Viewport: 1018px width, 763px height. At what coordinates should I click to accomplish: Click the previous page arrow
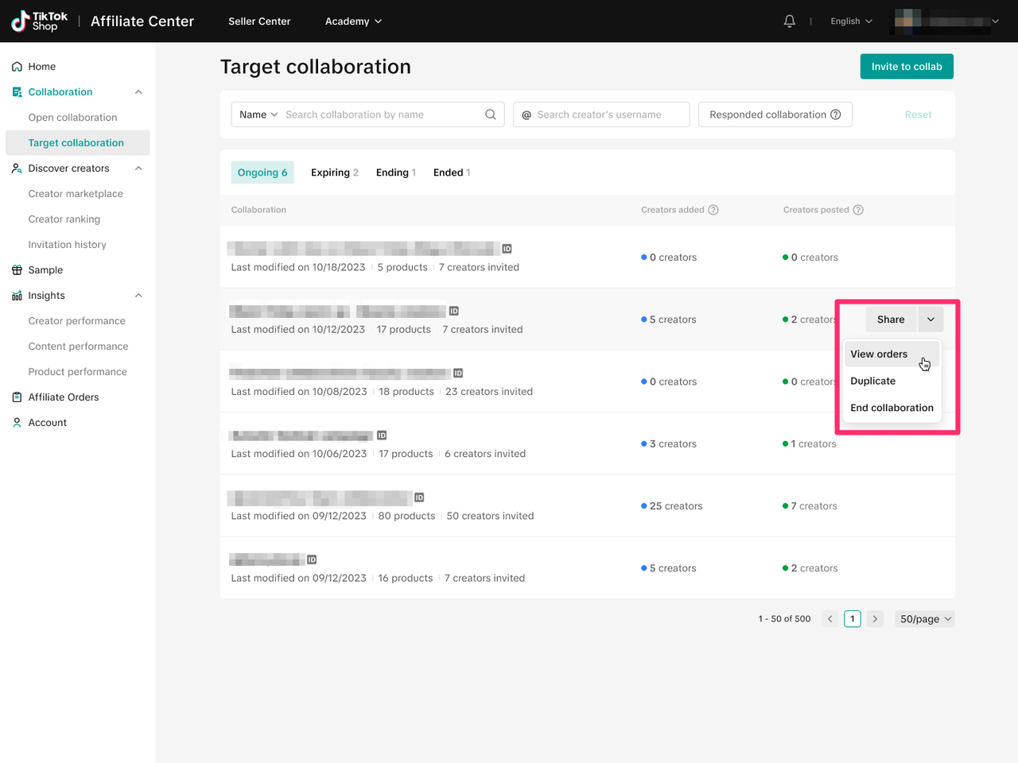(830, 619)
